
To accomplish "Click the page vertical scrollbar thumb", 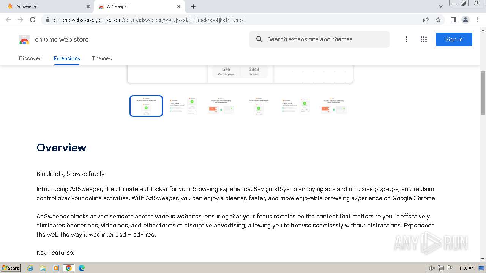I will point(483,93).
